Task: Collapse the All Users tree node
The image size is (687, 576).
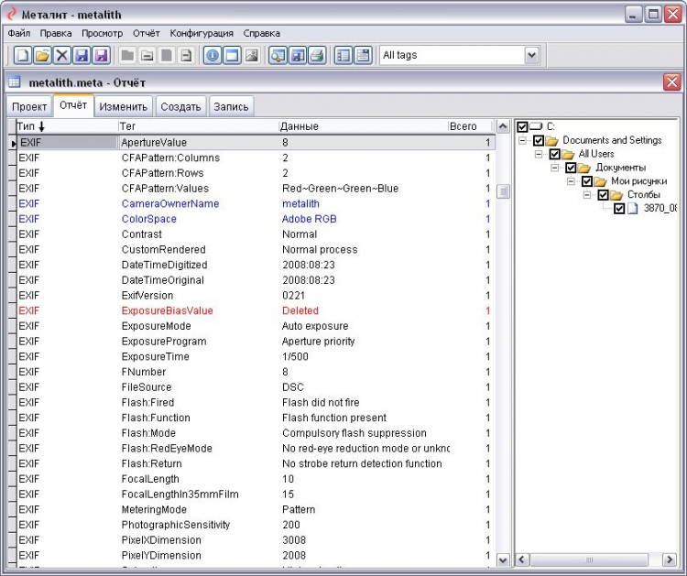Action: (540, 155)
